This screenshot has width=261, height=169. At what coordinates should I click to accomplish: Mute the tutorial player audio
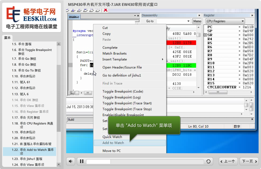(71, 161)
